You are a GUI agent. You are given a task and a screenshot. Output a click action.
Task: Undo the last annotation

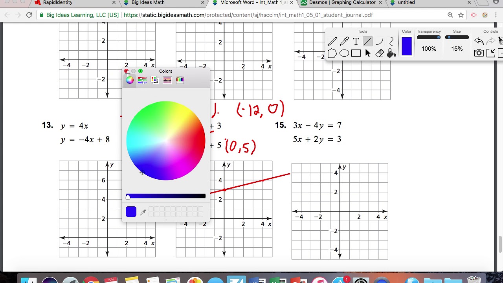pos(479,41)
